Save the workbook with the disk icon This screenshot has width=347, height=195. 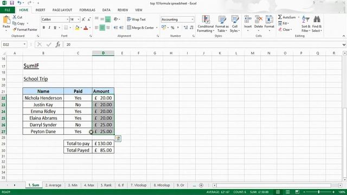click(x=12, y=3)
